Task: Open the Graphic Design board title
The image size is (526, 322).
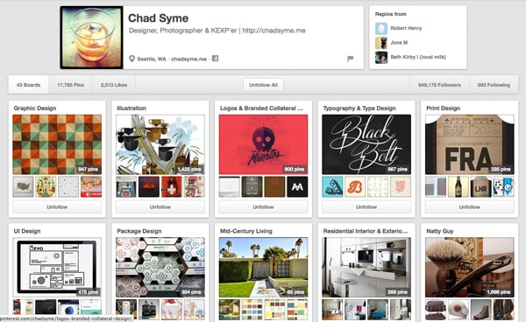Action: (35, 108)
